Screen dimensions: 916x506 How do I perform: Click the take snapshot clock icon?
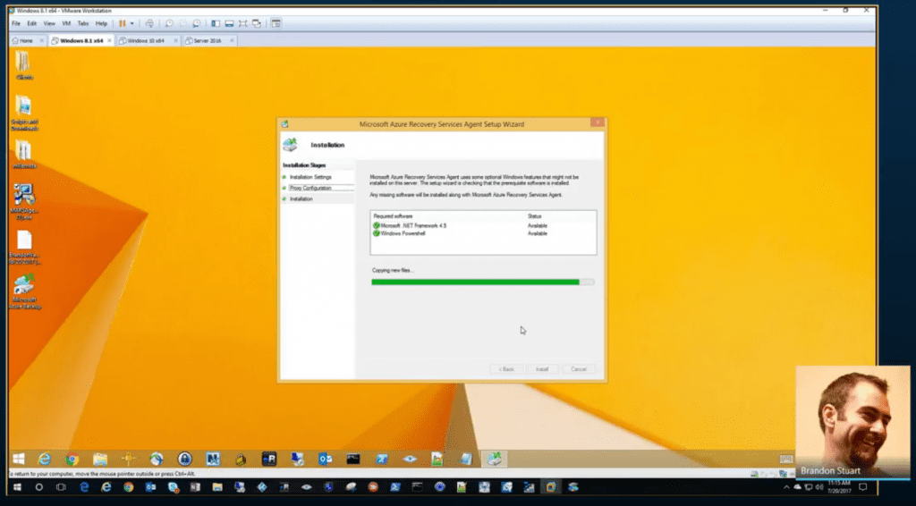tap(168, 22)
